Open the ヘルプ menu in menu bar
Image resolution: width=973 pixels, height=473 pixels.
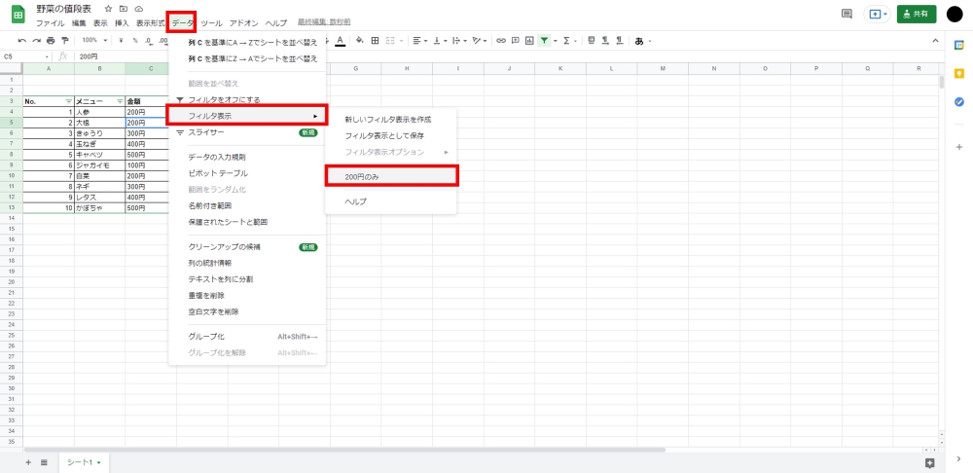[276, 23]
